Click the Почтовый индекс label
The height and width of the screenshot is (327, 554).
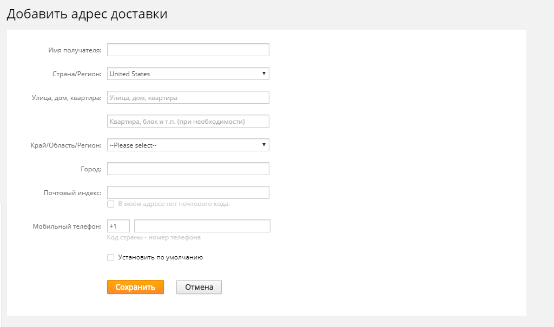tap(72, 193)
